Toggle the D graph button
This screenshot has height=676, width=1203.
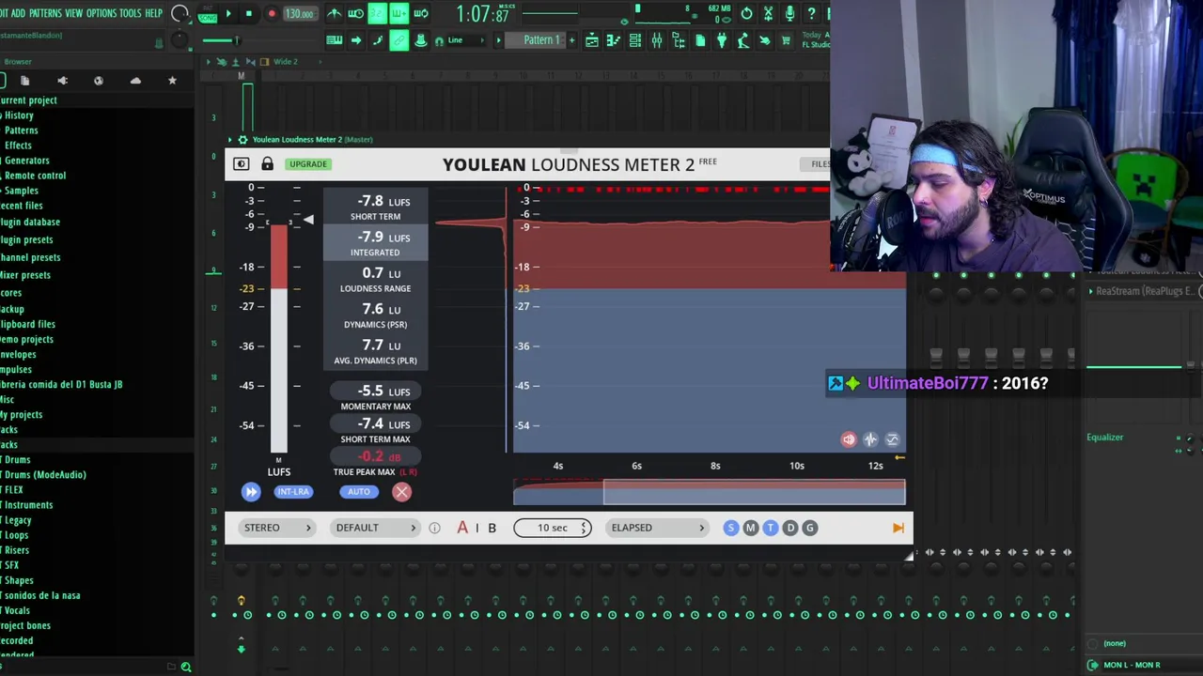click(x=790, y=528)
